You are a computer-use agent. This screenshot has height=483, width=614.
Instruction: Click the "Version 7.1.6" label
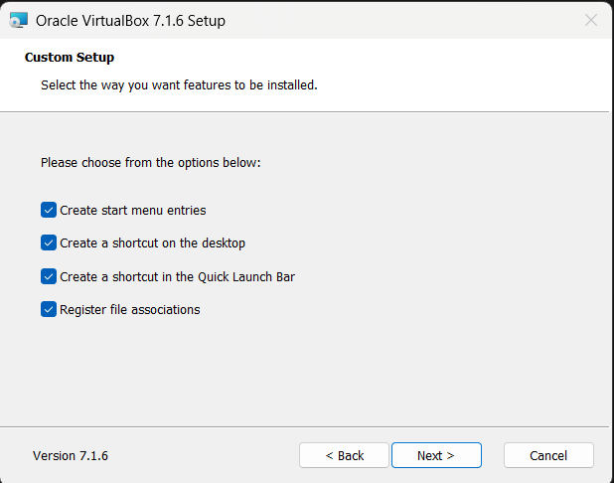[x=71, y=455]
